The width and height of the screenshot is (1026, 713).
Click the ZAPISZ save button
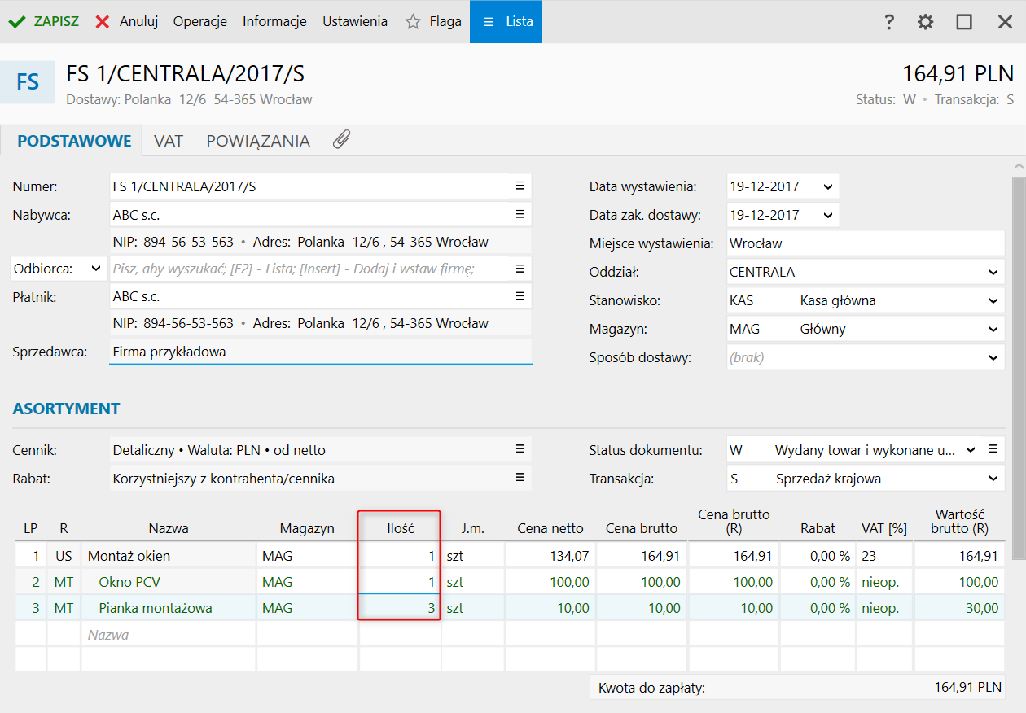(x=44, y=22)
